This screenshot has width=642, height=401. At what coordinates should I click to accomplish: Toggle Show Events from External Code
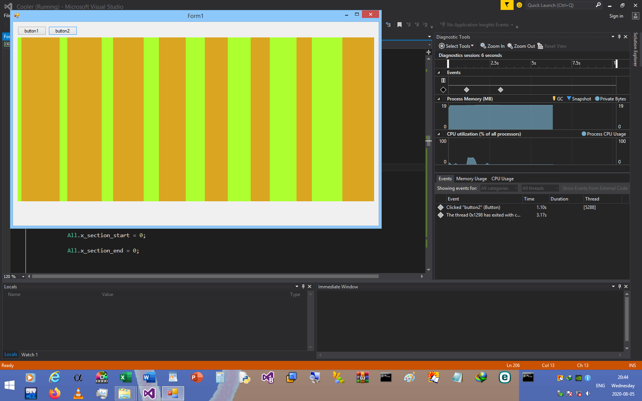[x=595, y=188]
